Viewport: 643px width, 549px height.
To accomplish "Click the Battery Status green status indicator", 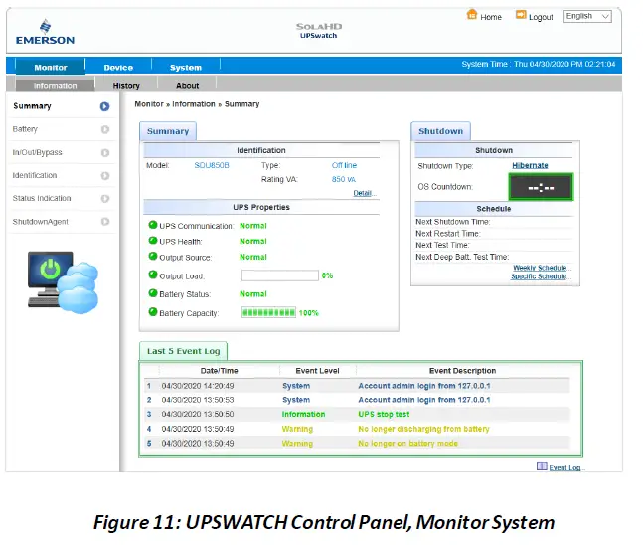I will click(x=153, y=293).
